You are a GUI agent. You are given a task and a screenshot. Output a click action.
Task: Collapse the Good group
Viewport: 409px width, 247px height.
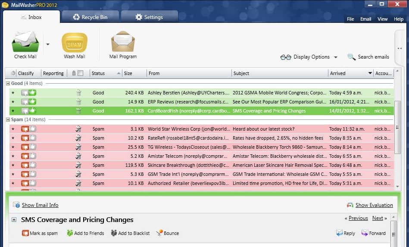tap(8, 84)
